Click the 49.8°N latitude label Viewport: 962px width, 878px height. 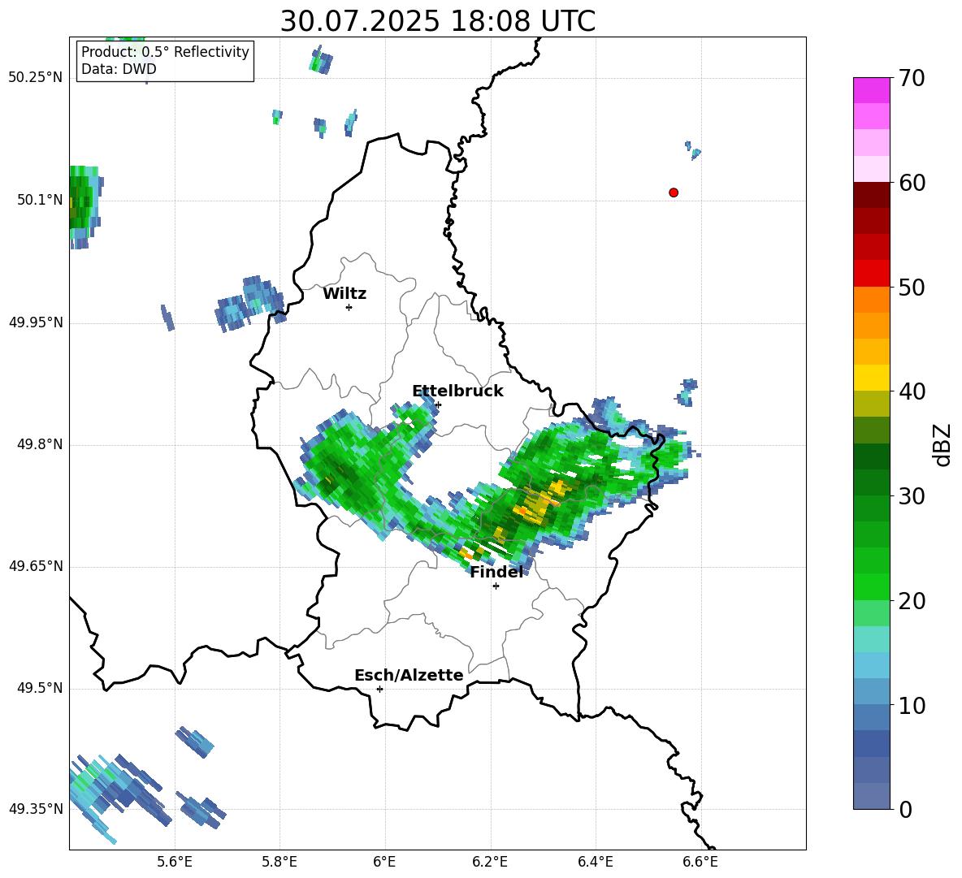click(x=40, y=444)
